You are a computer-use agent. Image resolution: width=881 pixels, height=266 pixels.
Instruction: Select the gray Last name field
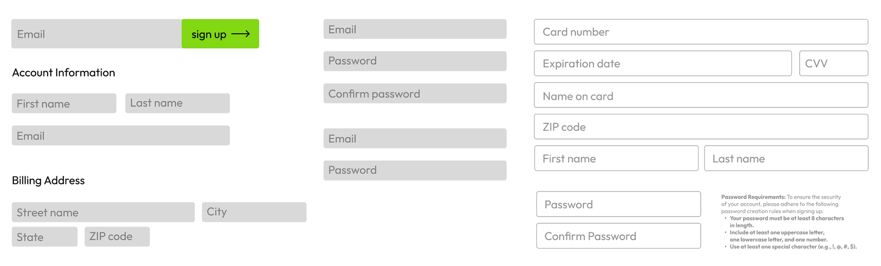(x=178, y=103)
